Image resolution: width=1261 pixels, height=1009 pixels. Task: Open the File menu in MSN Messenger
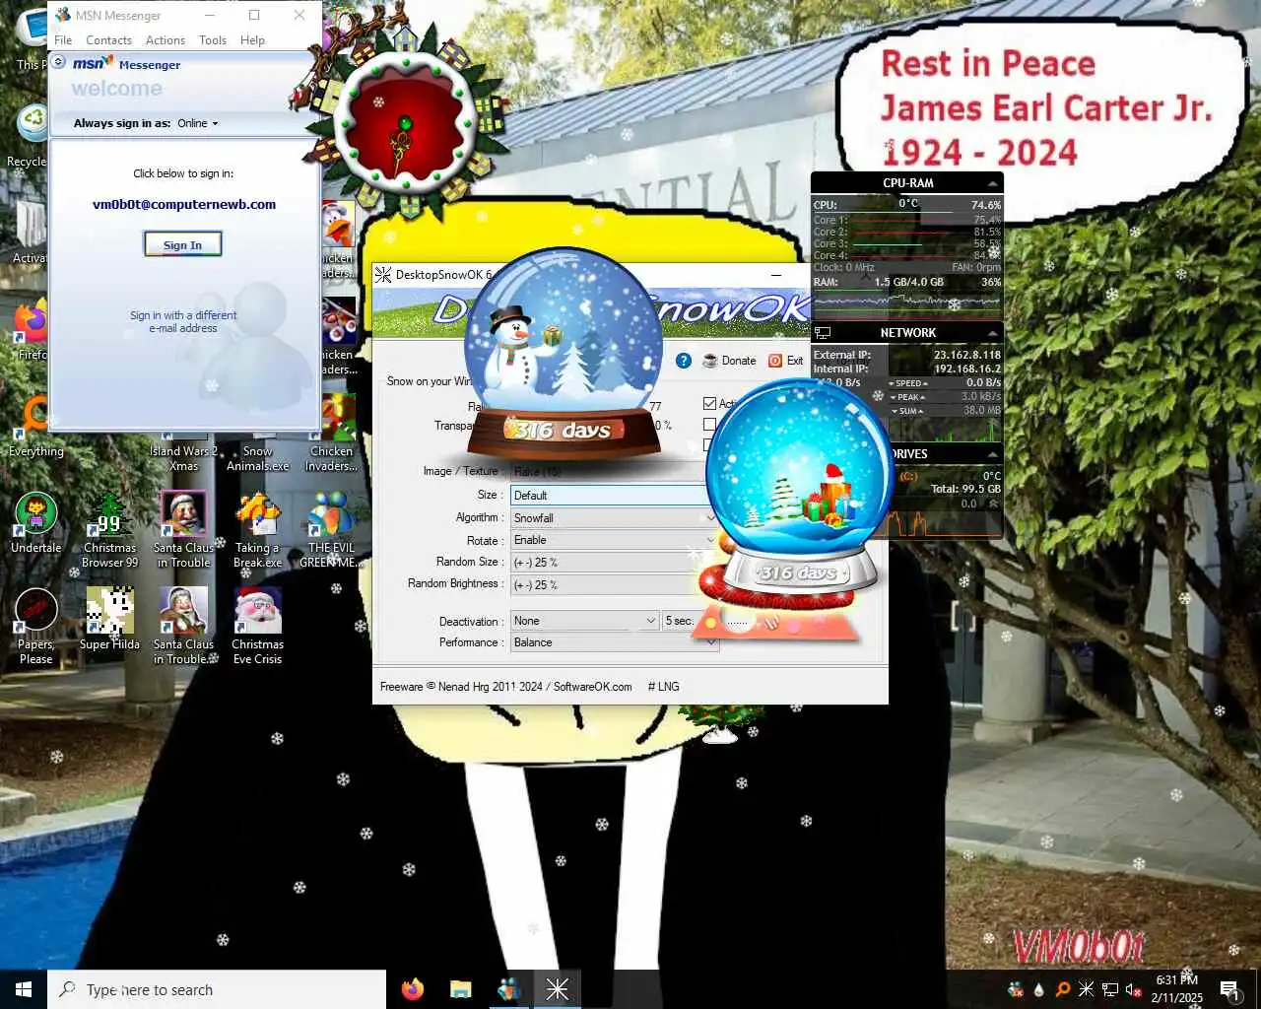[63, 40]
